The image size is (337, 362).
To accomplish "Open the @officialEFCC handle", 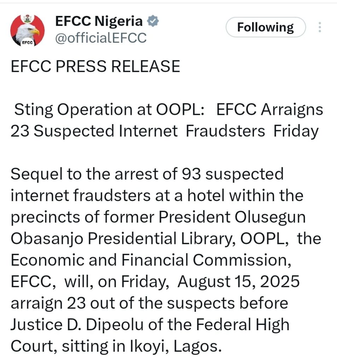I will click(101, 37).
